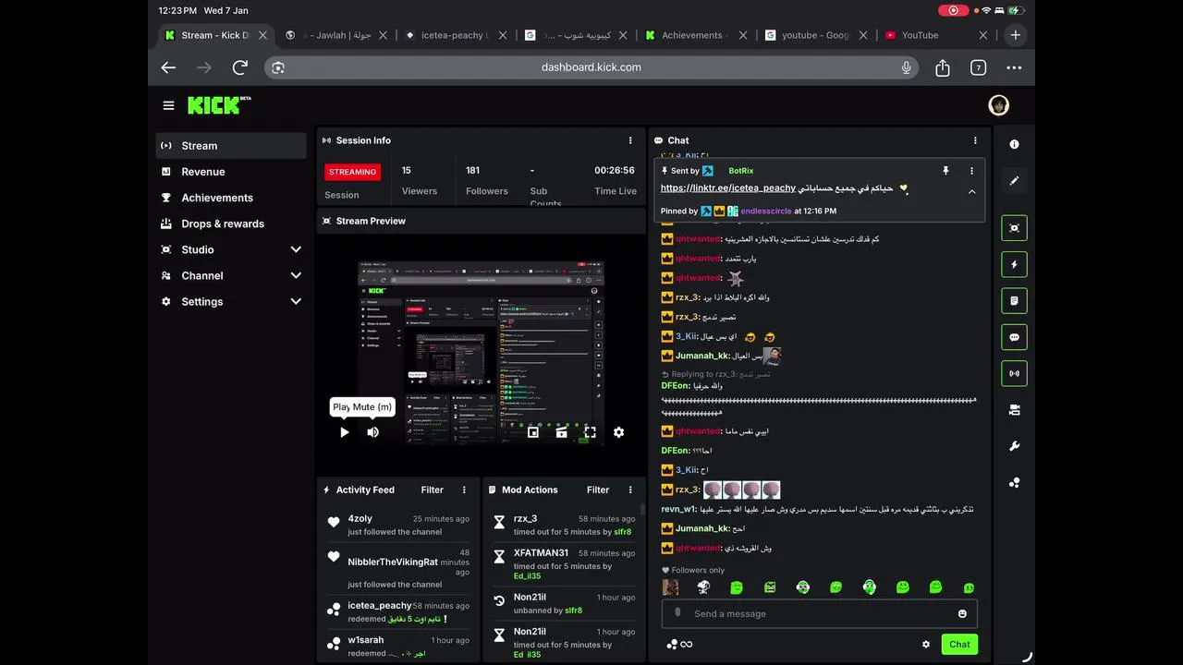This screenshot has height=665, width=1183.
Task: Open Drops & rewards in the sidebar
Action: tap(231, 224)
